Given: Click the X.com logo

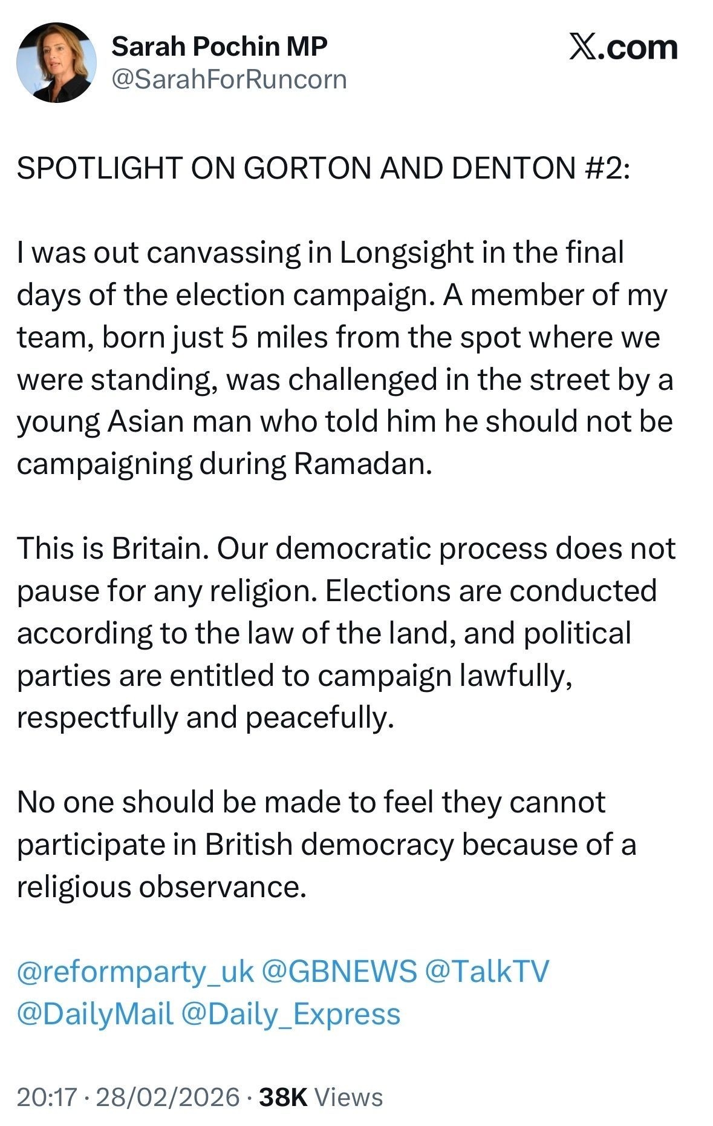Looking at the screenshot, I should [x=623, y=47].
